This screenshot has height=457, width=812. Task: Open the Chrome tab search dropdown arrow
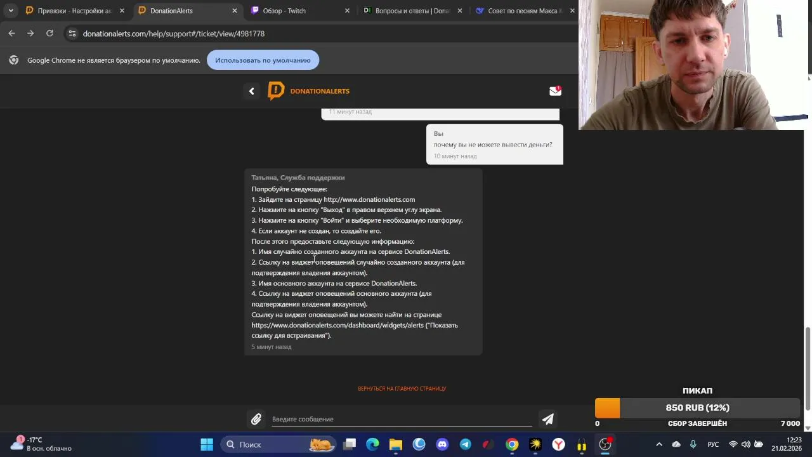[11, 11]
